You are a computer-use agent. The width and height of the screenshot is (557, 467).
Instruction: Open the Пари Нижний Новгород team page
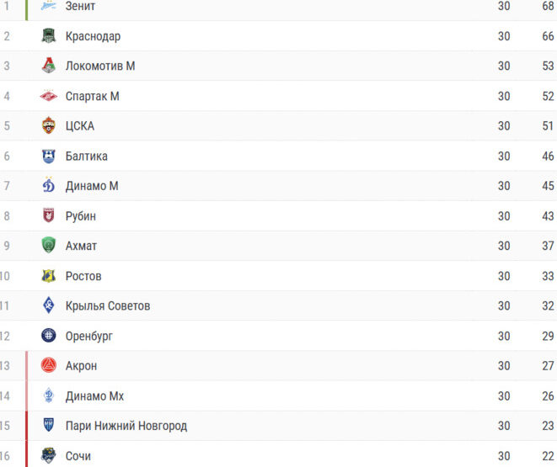click(126, 426)
